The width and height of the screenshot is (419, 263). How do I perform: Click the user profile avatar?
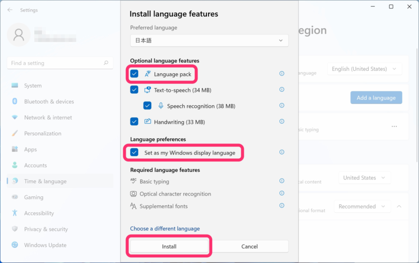(19, 35)
